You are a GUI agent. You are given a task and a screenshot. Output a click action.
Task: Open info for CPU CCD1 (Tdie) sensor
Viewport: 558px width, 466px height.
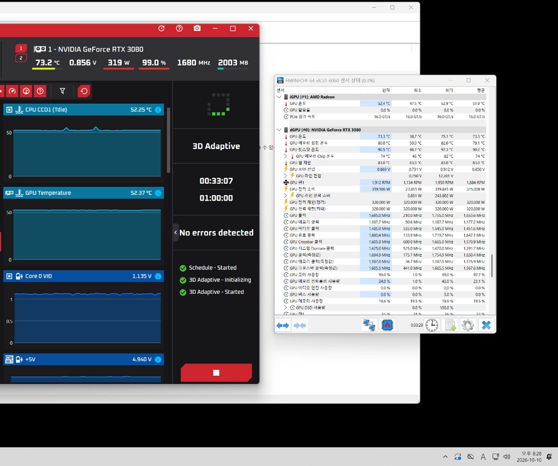point(158,110)
